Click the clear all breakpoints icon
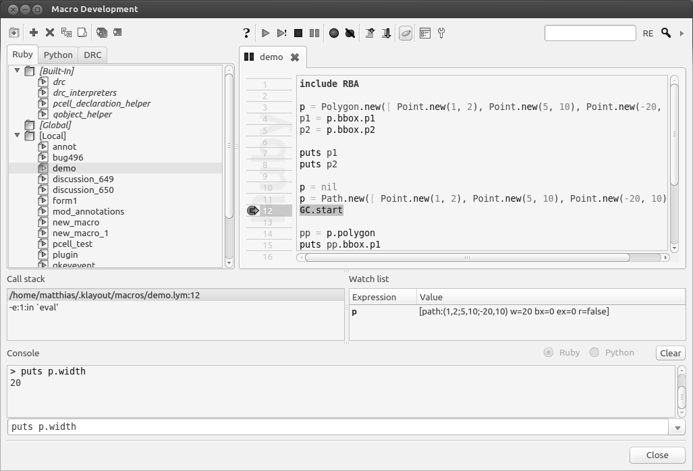 click(x=350, y=32)
